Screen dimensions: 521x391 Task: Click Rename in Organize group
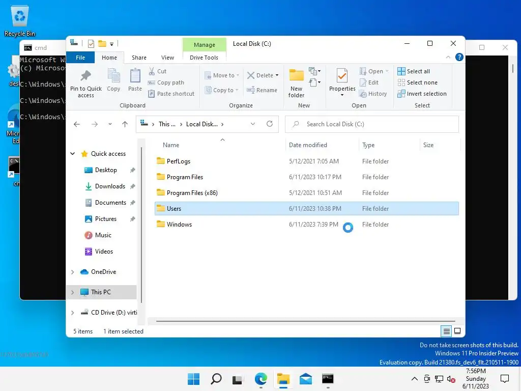click(262, 90)
